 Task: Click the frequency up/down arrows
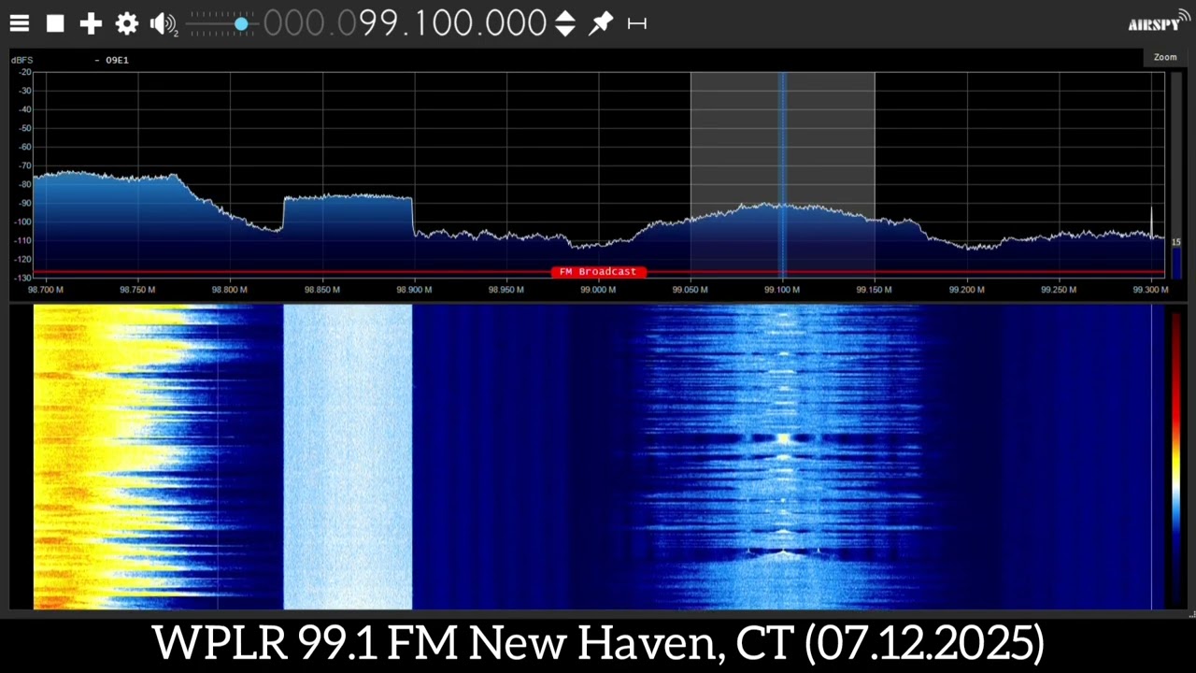coord(564,23)
